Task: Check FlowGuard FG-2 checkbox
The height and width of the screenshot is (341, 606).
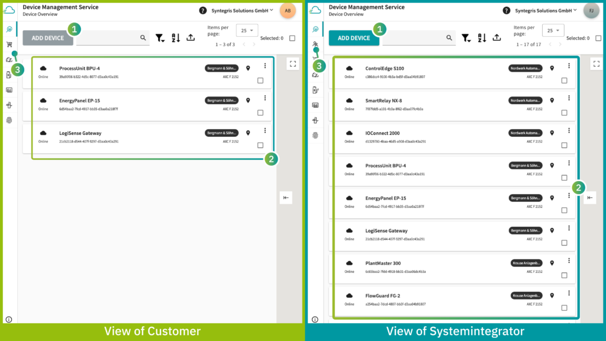Action: (x=564, y=308)
